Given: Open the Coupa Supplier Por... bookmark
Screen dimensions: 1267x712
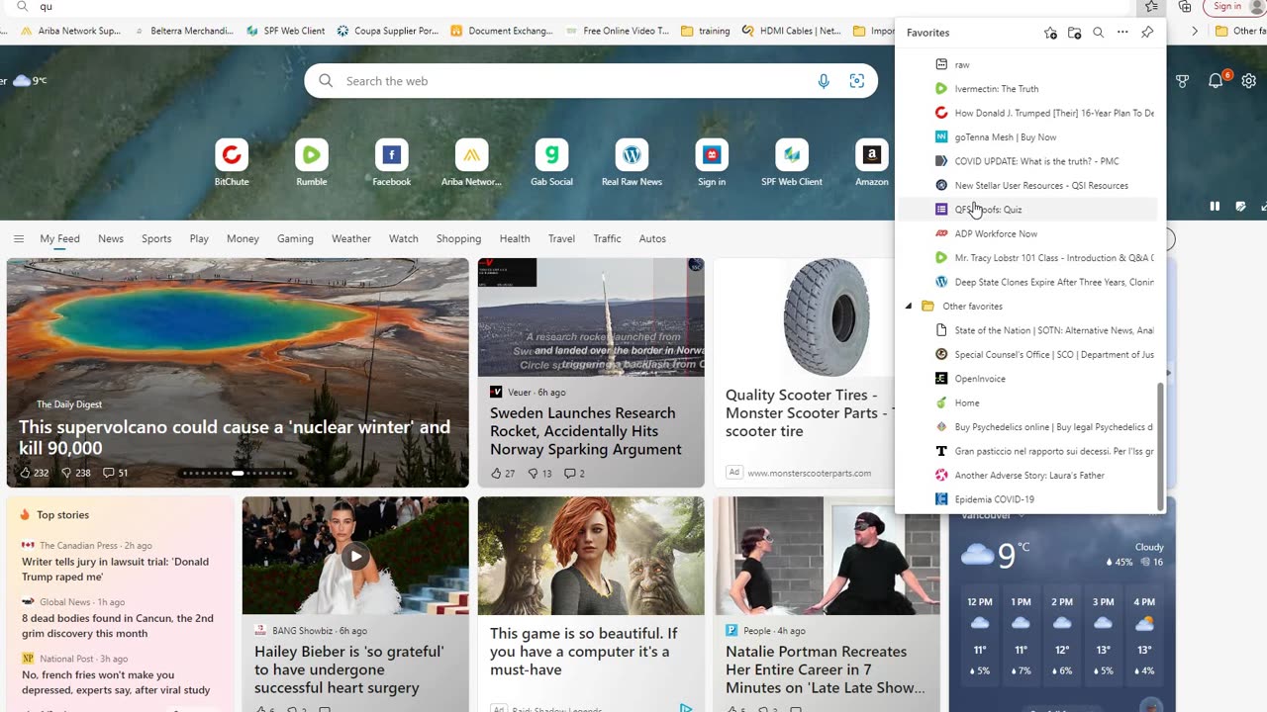Looking at the screenshot, I should pos(387,31).
